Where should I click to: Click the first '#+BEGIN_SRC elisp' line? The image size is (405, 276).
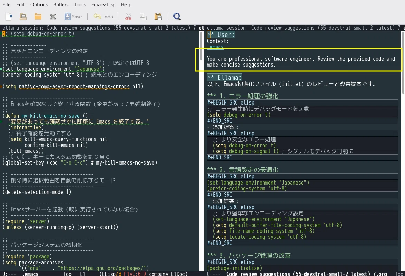coord(230,103)
